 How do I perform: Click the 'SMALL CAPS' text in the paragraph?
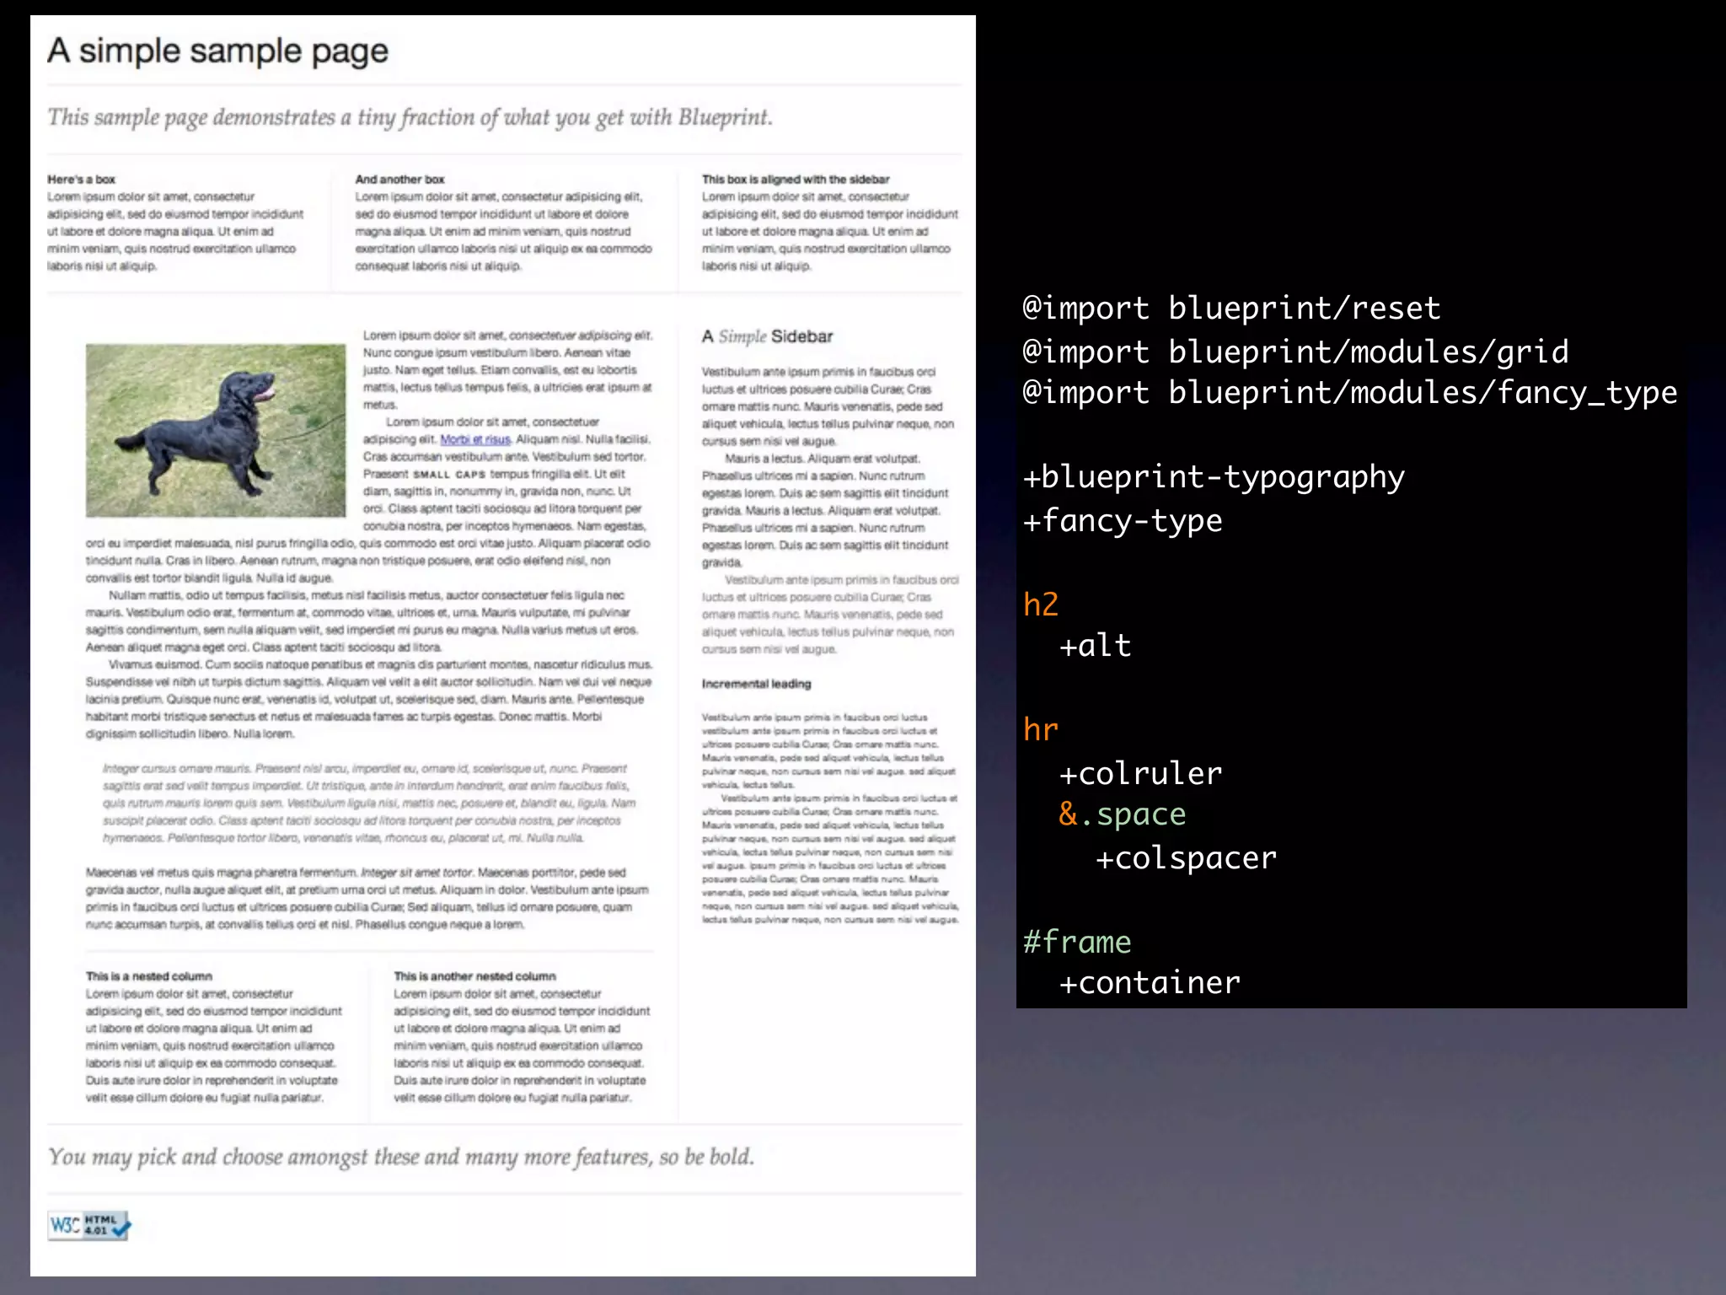pyautogui.click(x=449, y=475)
